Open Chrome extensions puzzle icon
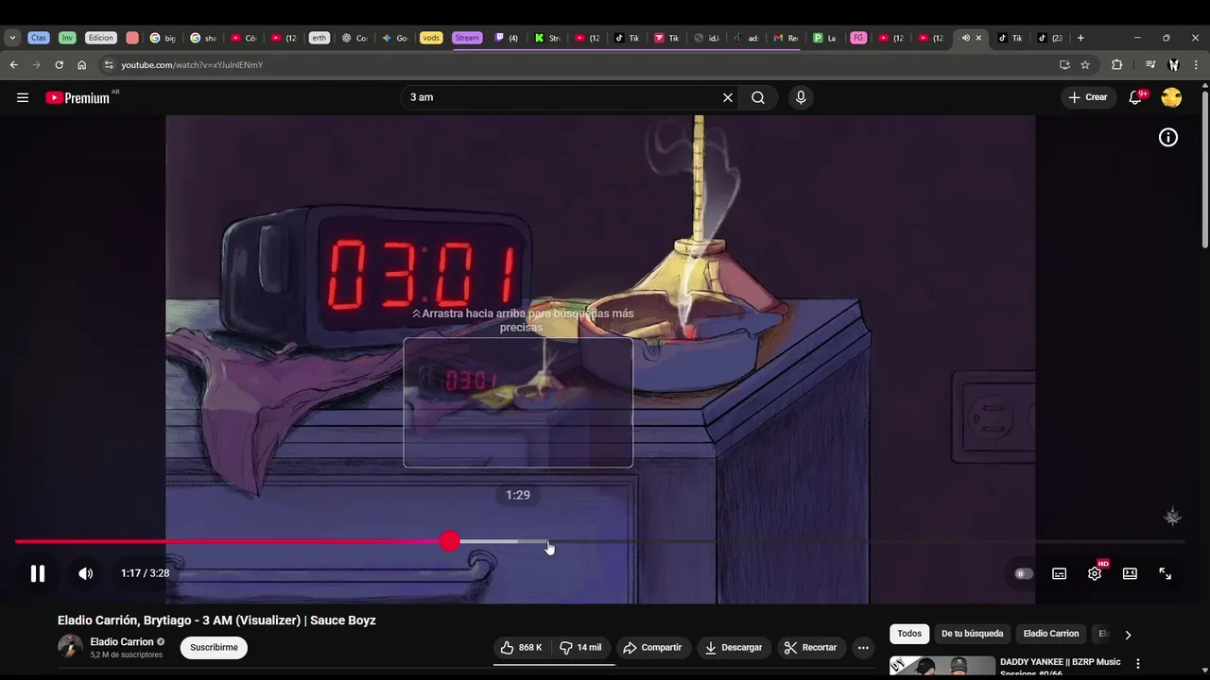 tap(1116, 65)
